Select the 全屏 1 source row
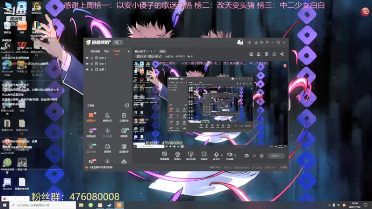Viewport: 372px width, 209px height. coord(108,70)
